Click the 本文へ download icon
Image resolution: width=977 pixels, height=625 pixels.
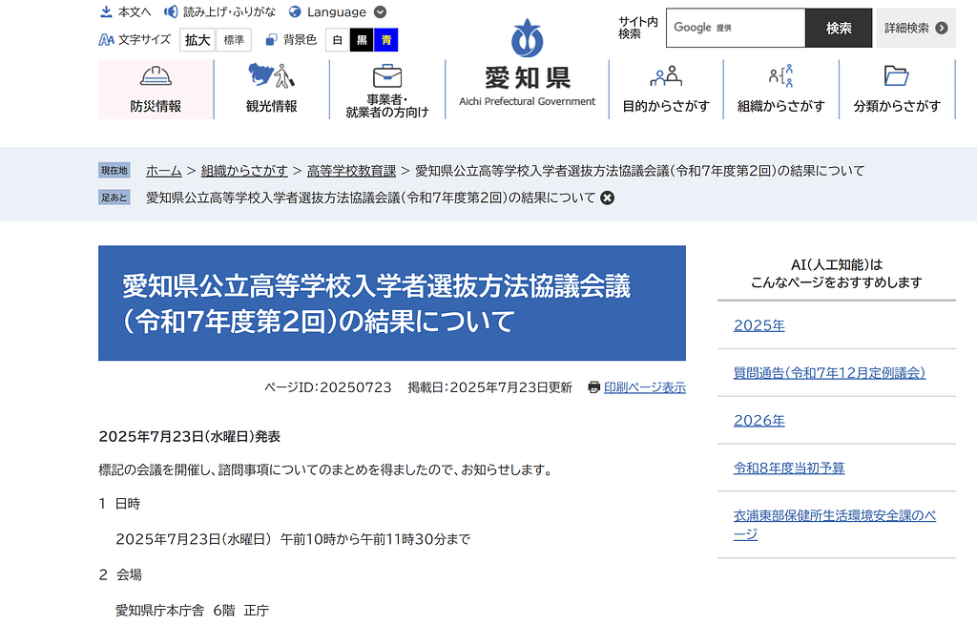pyautogui.click(x=104, y=11)
